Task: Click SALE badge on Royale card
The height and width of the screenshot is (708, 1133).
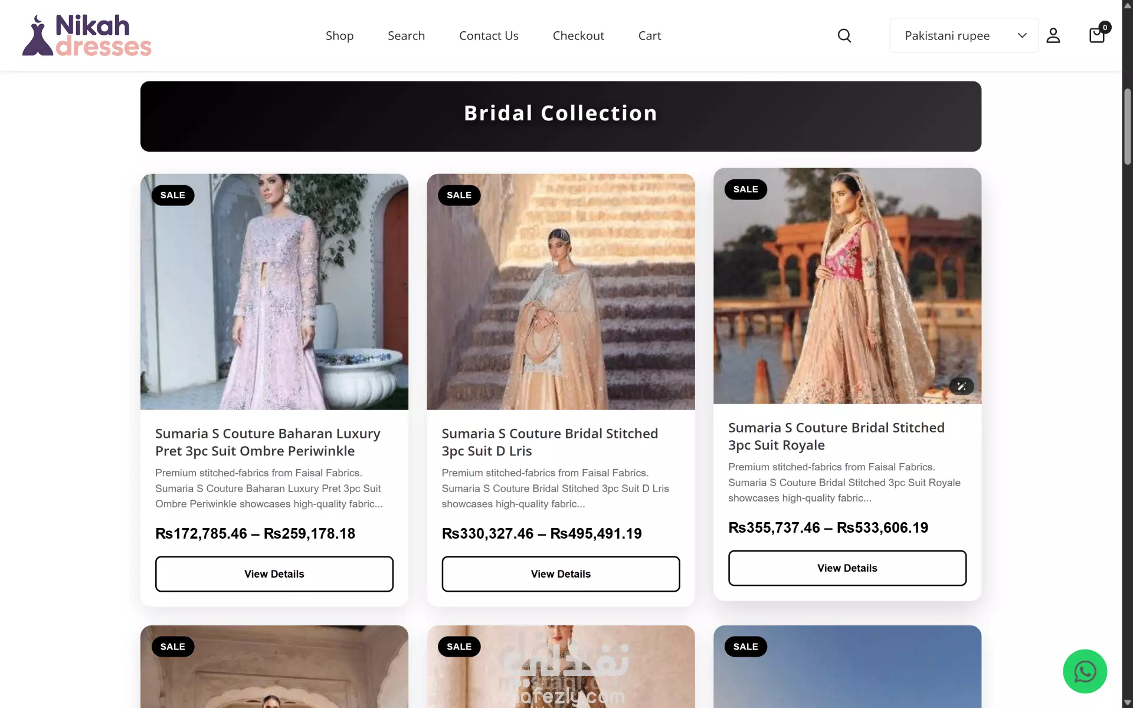Action: (x=746, y=189)
